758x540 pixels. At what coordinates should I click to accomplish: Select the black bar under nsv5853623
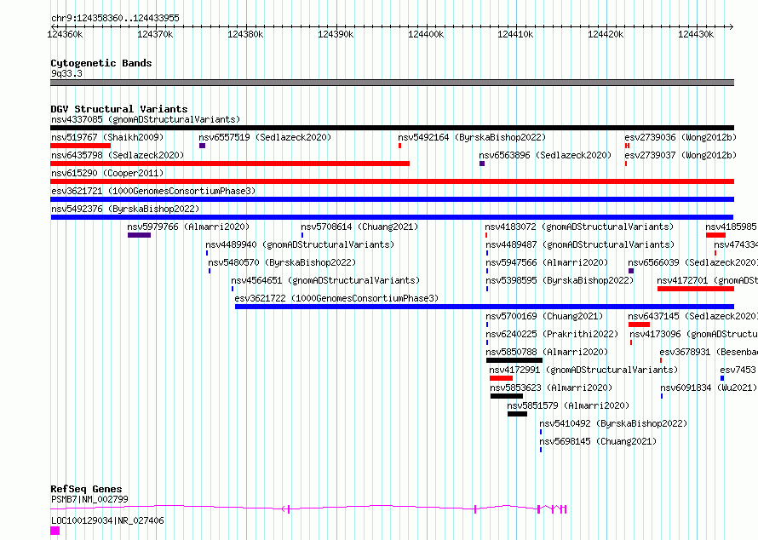click(x=507, y=396)
